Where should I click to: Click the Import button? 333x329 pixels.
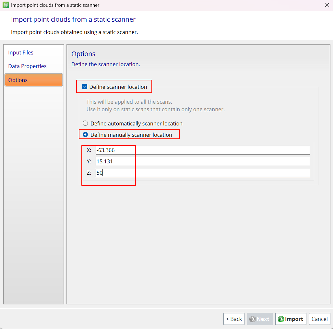291,319
